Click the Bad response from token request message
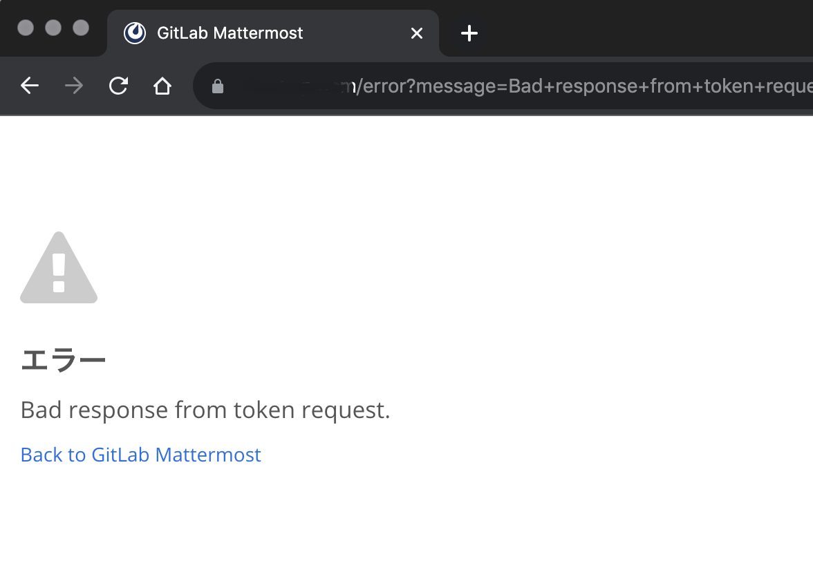Viewport: 813px width, 579px height. tap(205, 410)
